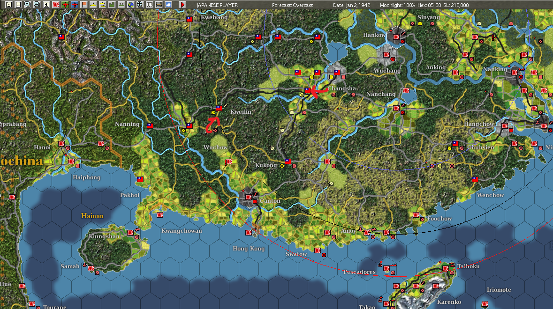
Task: Click the Amoy city label
Action: click(x=348, y=230)
